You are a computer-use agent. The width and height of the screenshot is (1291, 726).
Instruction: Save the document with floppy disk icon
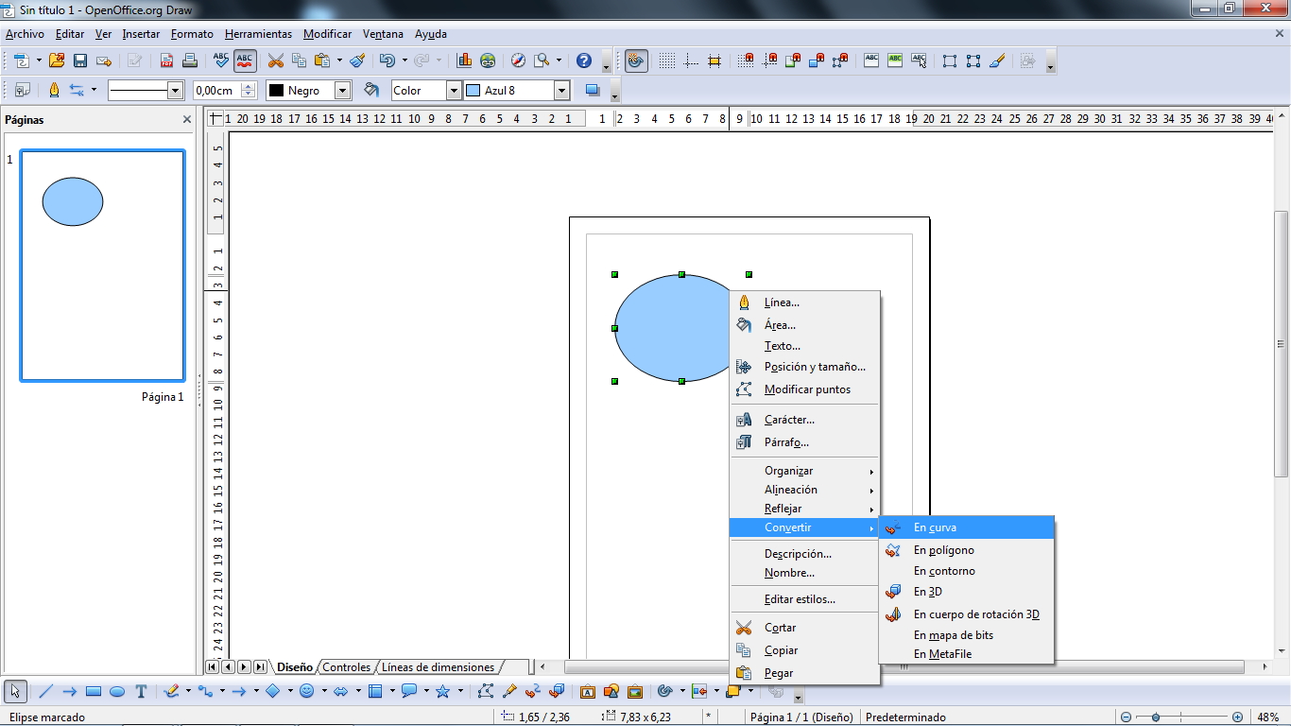tap(80, 60)
